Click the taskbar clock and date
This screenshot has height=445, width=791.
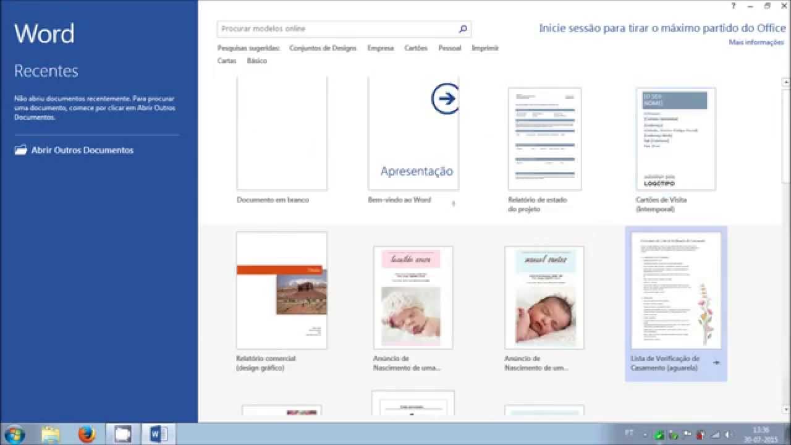point(761,434)
